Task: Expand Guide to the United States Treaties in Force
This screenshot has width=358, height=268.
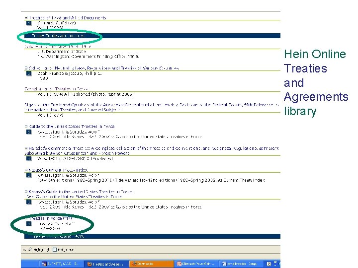Action: [26, 126]
